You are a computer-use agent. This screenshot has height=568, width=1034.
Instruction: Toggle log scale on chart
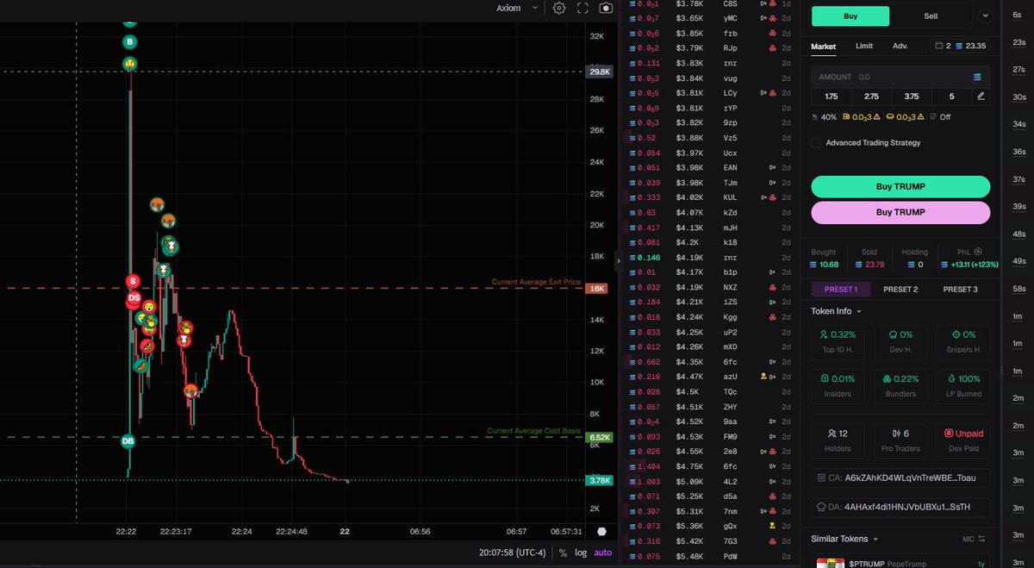coord(581,552)
